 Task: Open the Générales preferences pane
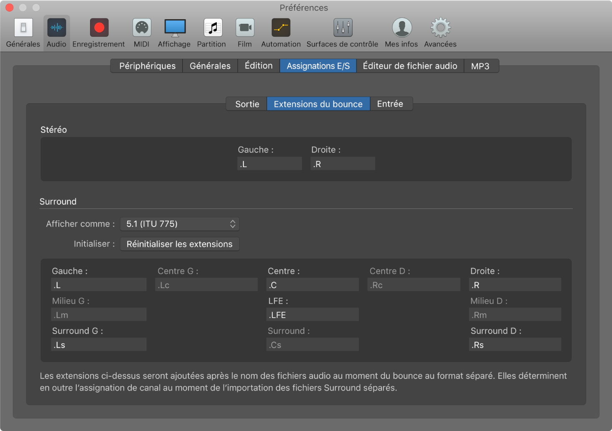23,33
